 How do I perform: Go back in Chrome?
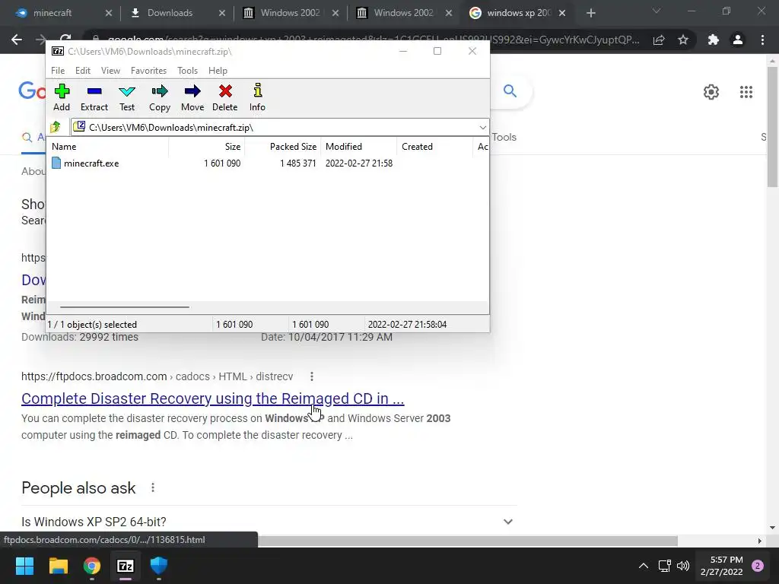click(x=17, y=40)
